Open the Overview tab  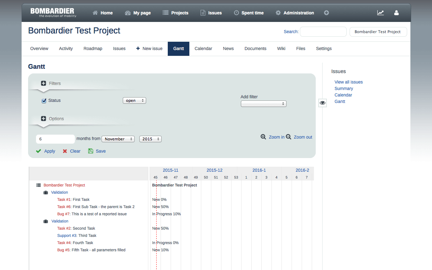(39, 49)
